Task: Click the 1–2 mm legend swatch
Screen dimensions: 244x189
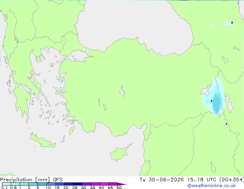Action: [24, 184]
